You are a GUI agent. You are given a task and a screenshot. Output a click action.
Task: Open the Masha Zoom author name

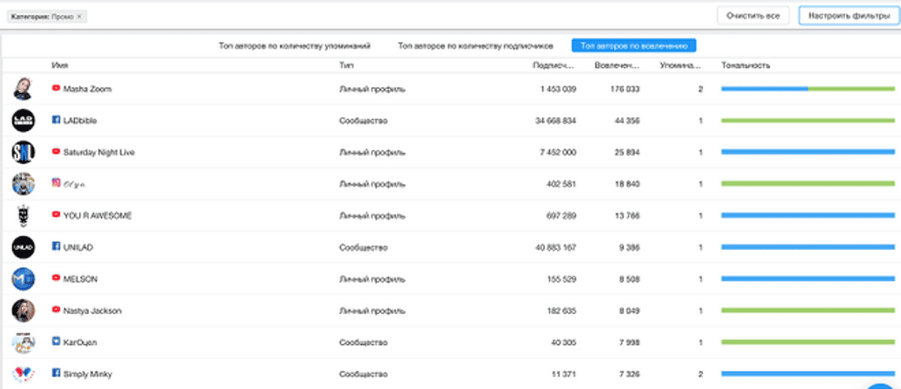coord(87,89)
